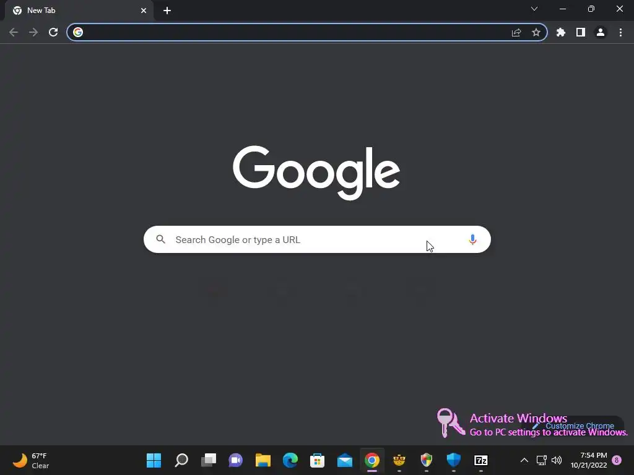Select the New Tab tab
The height and width of the screenshot is (475, 634).
79,11
